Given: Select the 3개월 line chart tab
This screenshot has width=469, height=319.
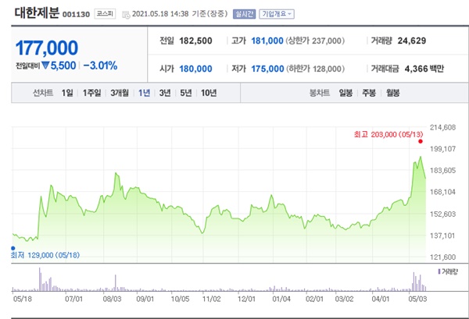Looking at the screenshot, I should tap(120, 93).
